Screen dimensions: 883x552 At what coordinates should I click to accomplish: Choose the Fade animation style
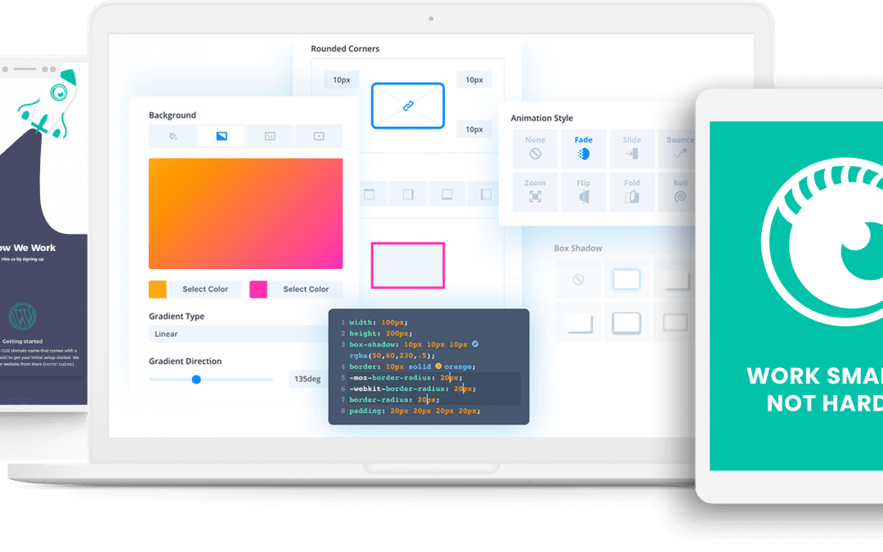(x=584, y=149)
